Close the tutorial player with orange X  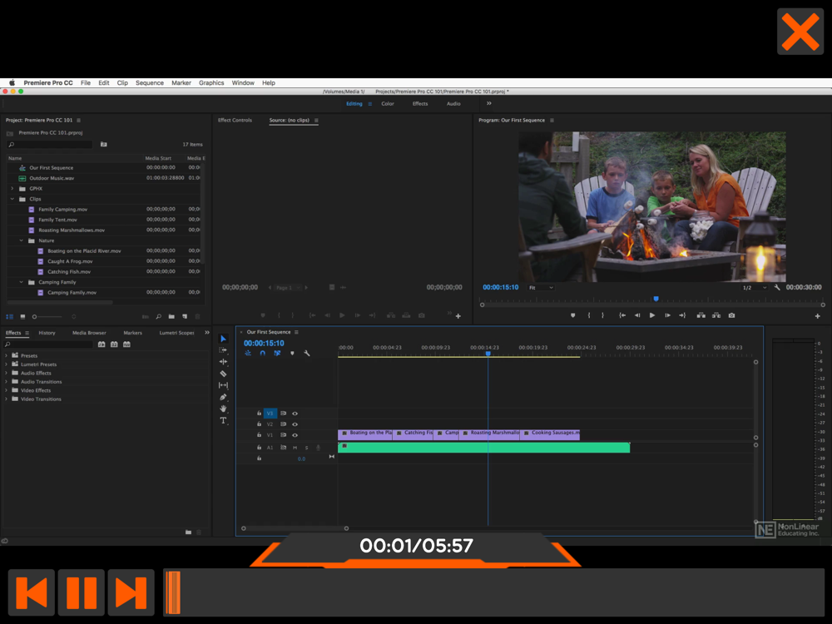coord(800,32)
